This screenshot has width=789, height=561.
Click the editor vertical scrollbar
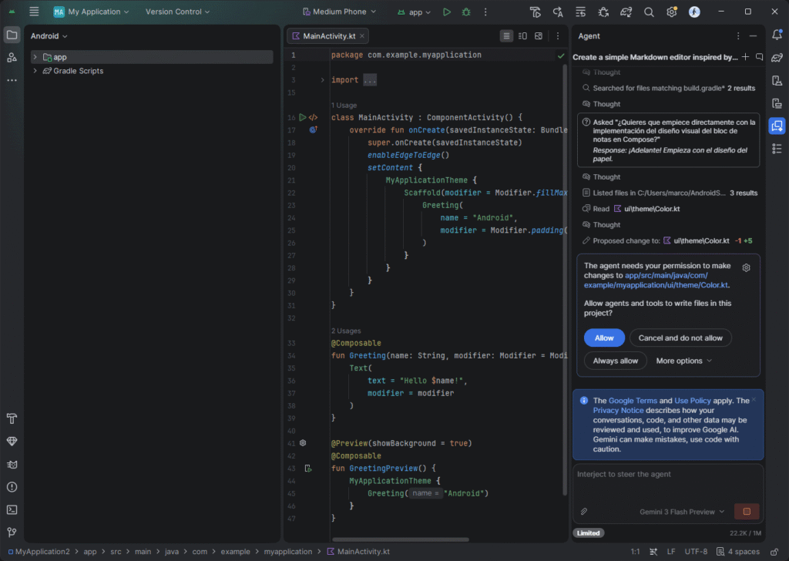click(x=565, y=279)
